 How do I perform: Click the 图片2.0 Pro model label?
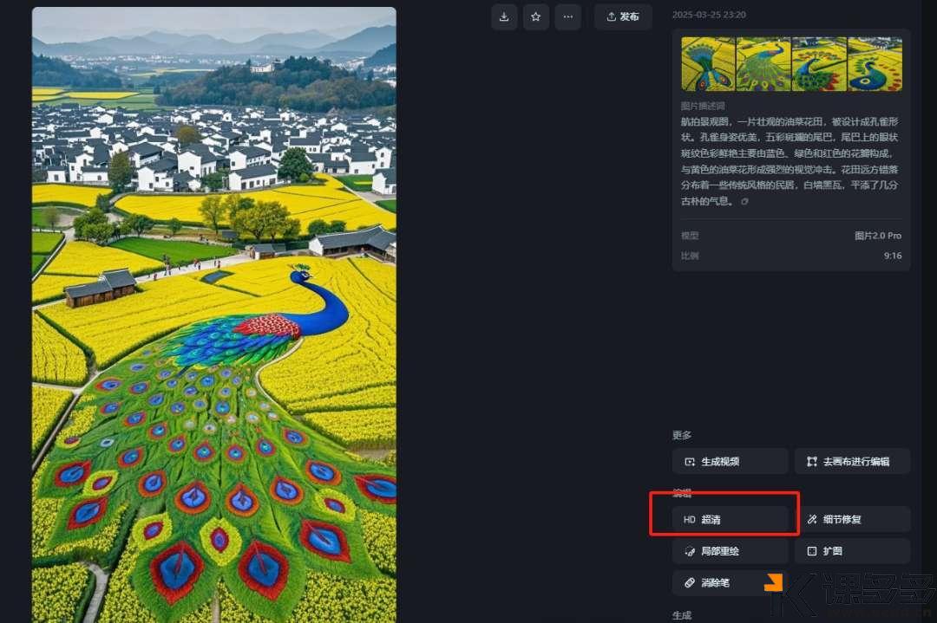[877, 236]
